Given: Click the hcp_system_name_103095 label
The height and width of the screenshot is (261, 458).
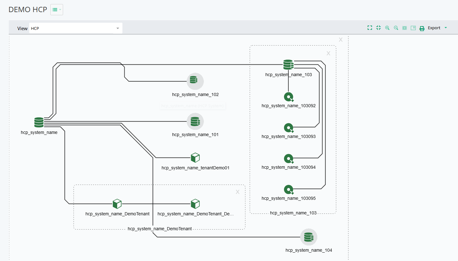Looking at the screenshot, I should pyautogui.click(x=289, y=198).
